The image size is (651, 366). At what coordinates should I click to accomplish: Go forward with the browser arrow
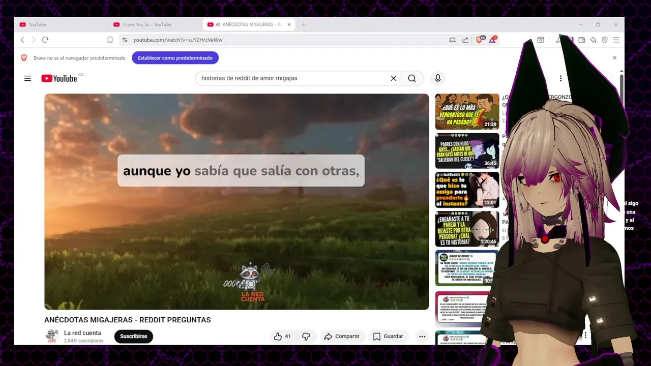pos(34,40)
